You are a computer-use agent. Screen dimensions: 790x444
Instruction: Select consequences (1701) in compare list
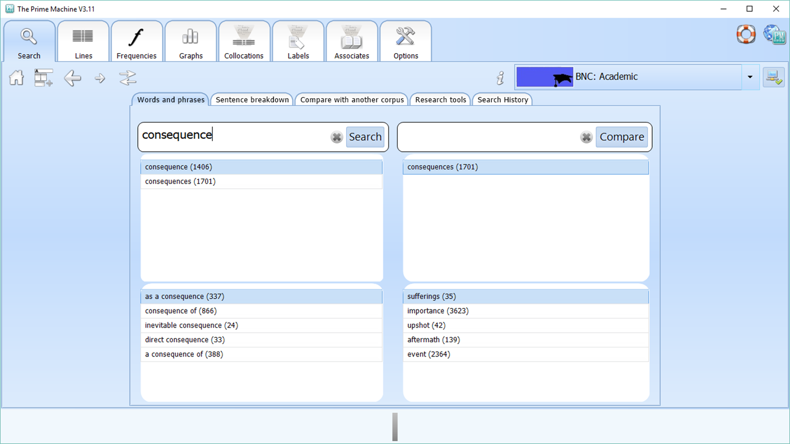coord(526,167)
